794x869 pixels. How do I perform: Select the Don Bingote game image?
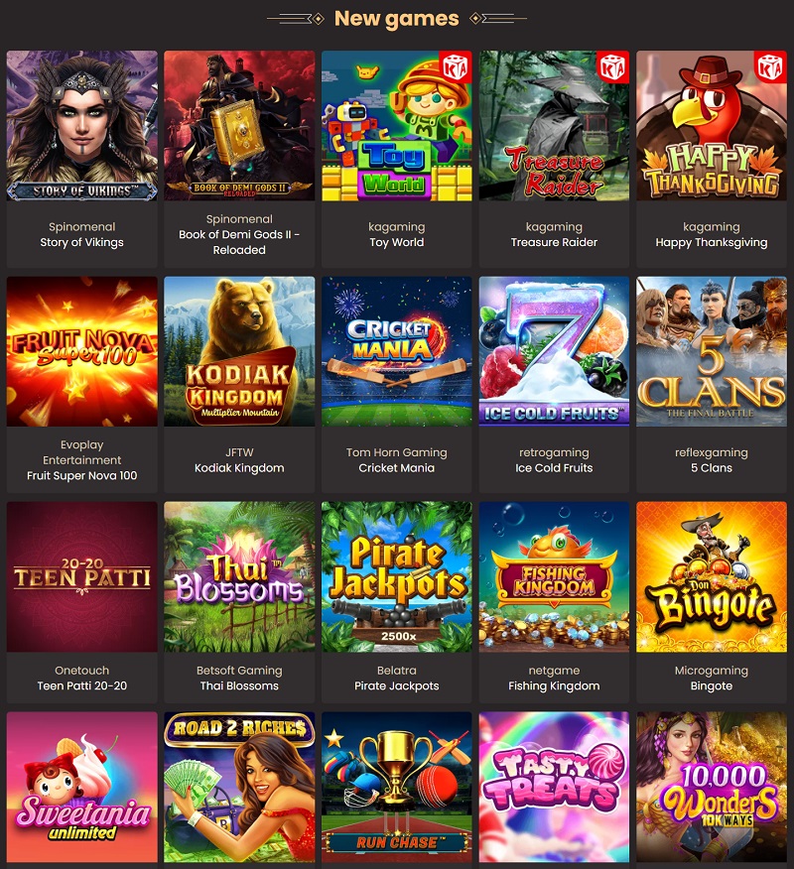(x=712, y=577)
